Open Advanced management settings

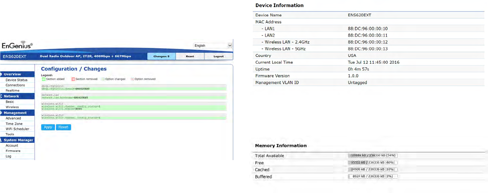[13, 118]
